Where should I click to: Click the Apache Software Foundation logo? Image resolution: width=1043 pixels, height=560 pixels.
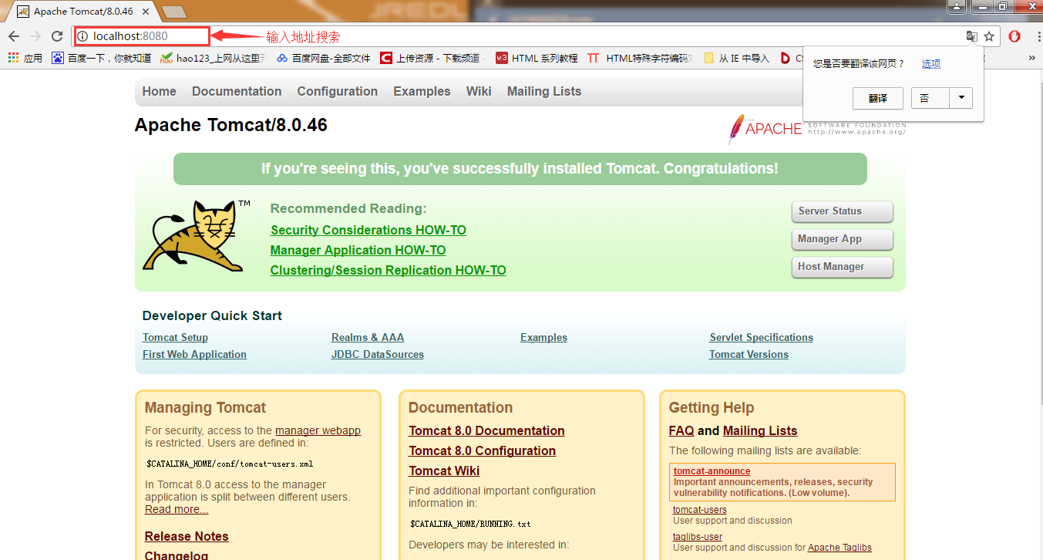click(x=817, y=128)
